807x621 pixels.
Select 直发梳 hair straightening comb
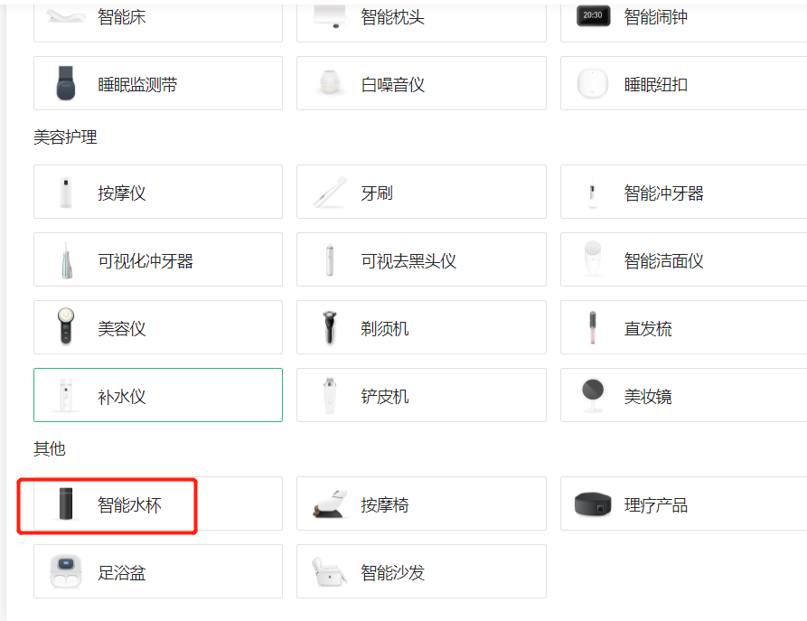(x=682, y=327)
